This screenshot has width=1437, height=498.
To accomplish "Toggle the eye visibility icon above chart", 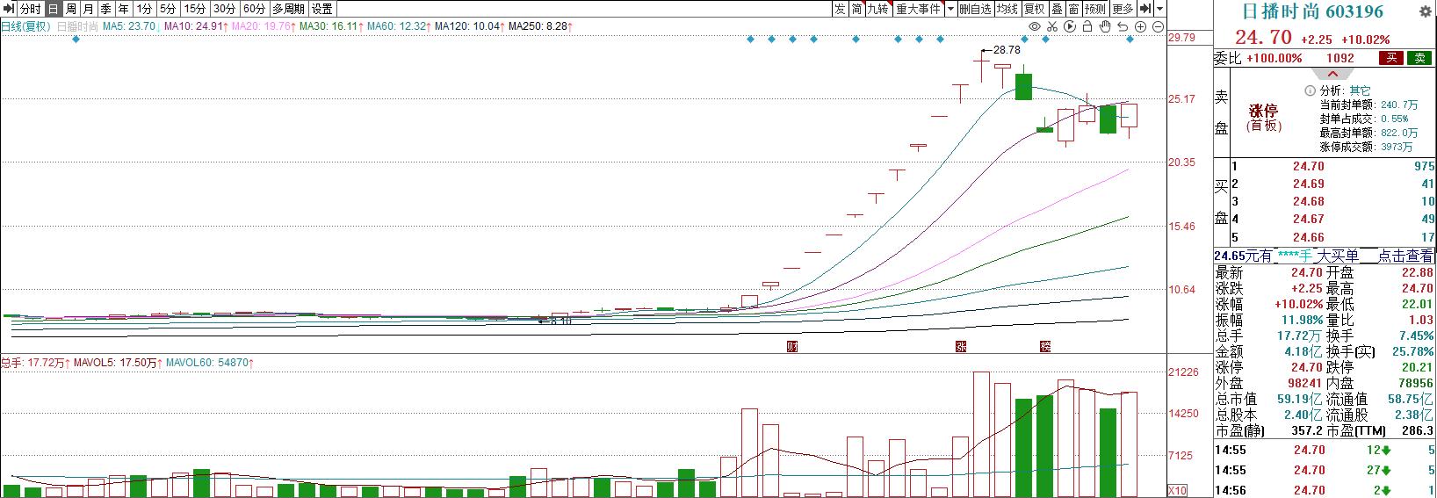I will 1035,27.
